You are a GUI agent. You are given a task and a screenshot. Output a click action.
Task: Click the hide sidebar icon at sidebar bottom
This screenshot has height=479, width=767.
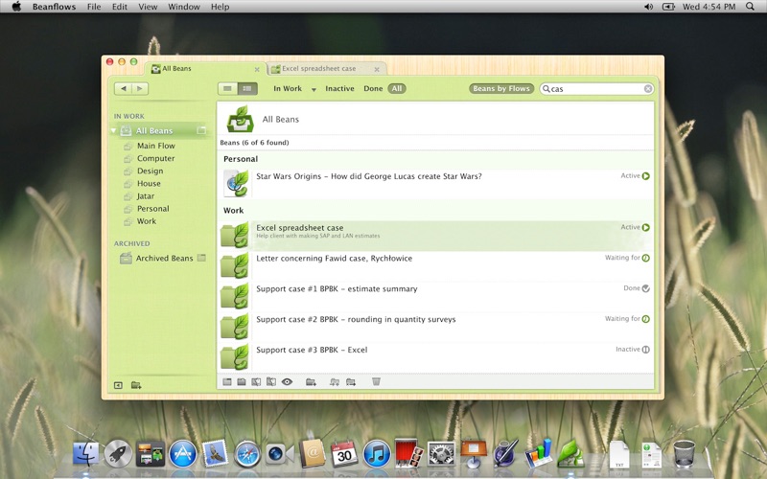[118, 385]
